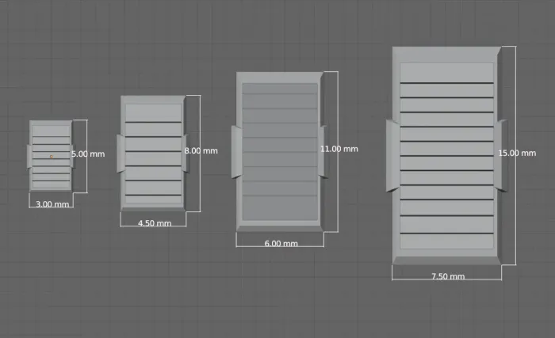Viewport: 555px width, 338px height.
Task: Click the 3.00 mm width label
Action: click(x=52, y=204)
